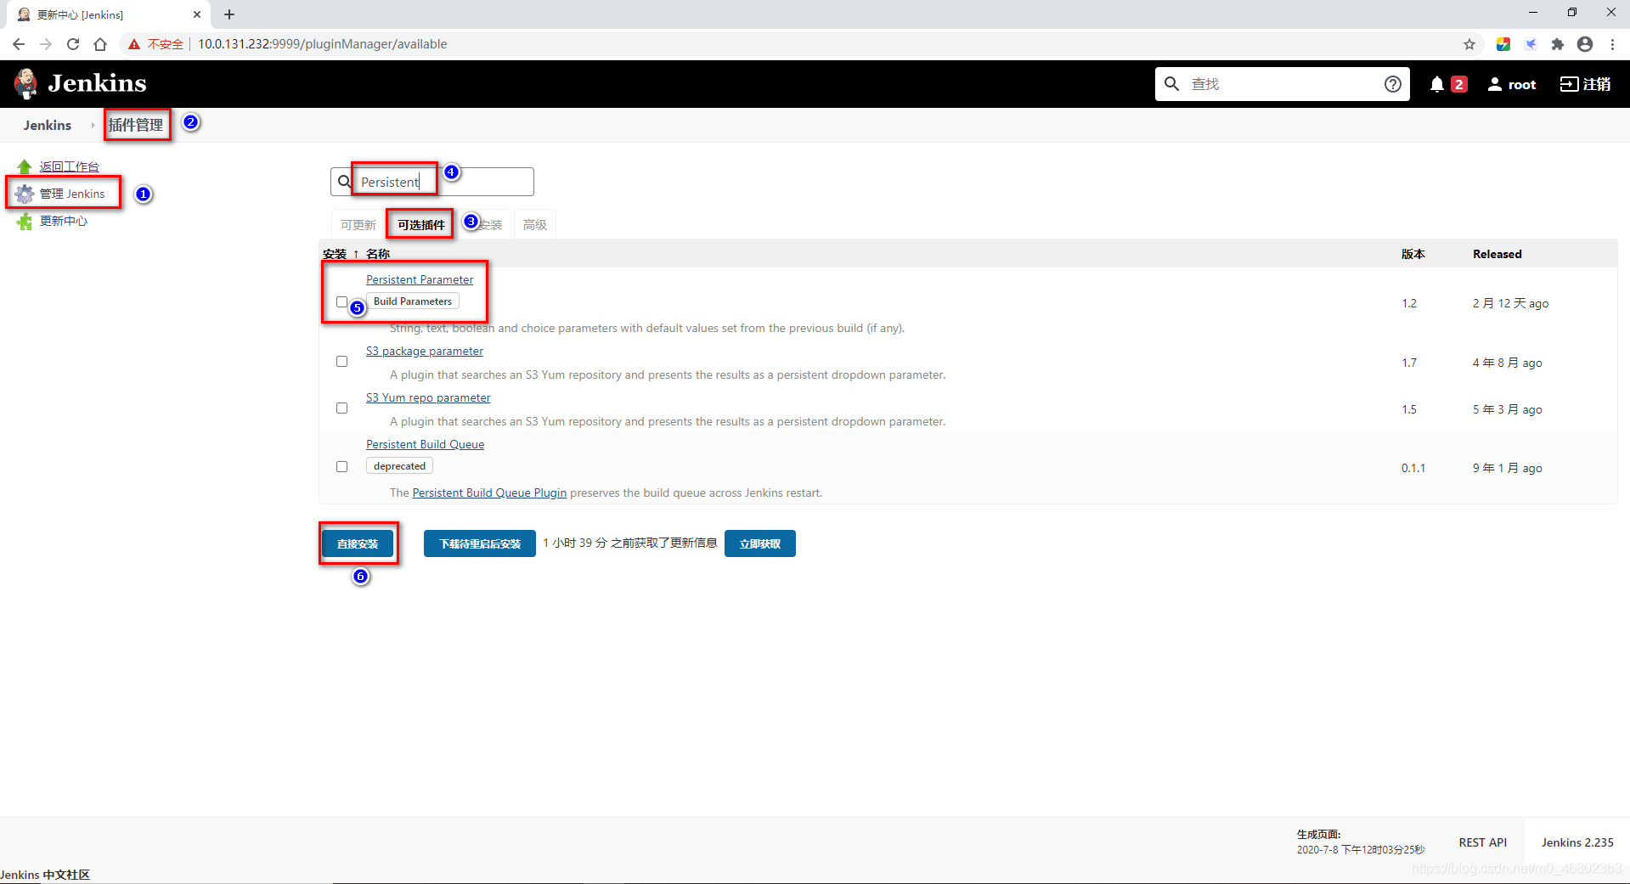Image resolution: width=1630 pixels, height=884 pixels.
Task: Switch to the 可选插件 tab
Action: [420, 225]
